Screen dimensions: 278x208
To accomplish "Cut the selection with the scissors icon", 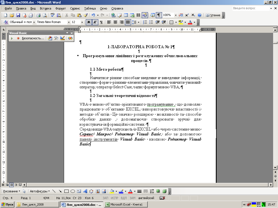I will click(x=67, y=15).
